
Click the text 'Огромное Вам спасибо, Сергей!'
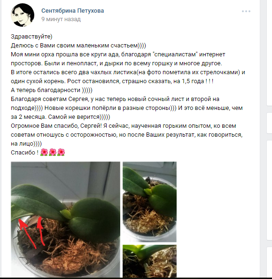coord(56,126)
